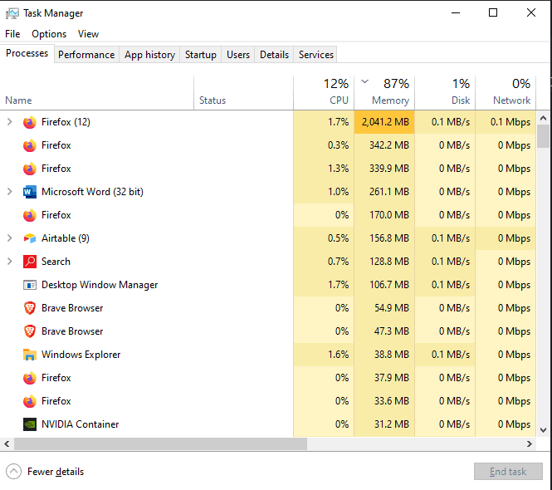Screen dimensions: 552x490
Task: Collapse view with Fewer details arrow icon
Action: click(13, 472)
